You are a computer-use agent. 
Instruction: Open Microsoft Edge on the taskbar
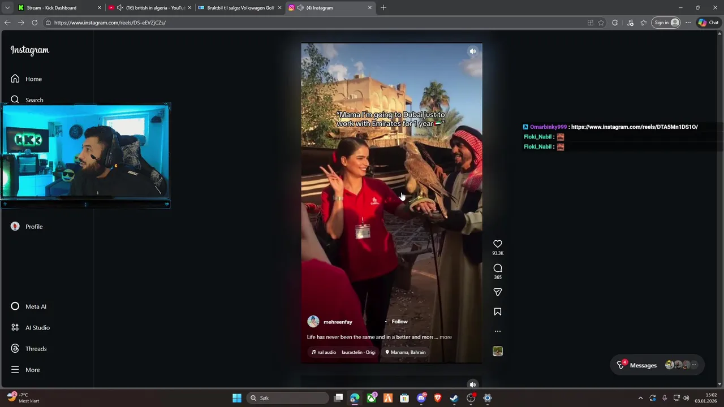point(355,398)
